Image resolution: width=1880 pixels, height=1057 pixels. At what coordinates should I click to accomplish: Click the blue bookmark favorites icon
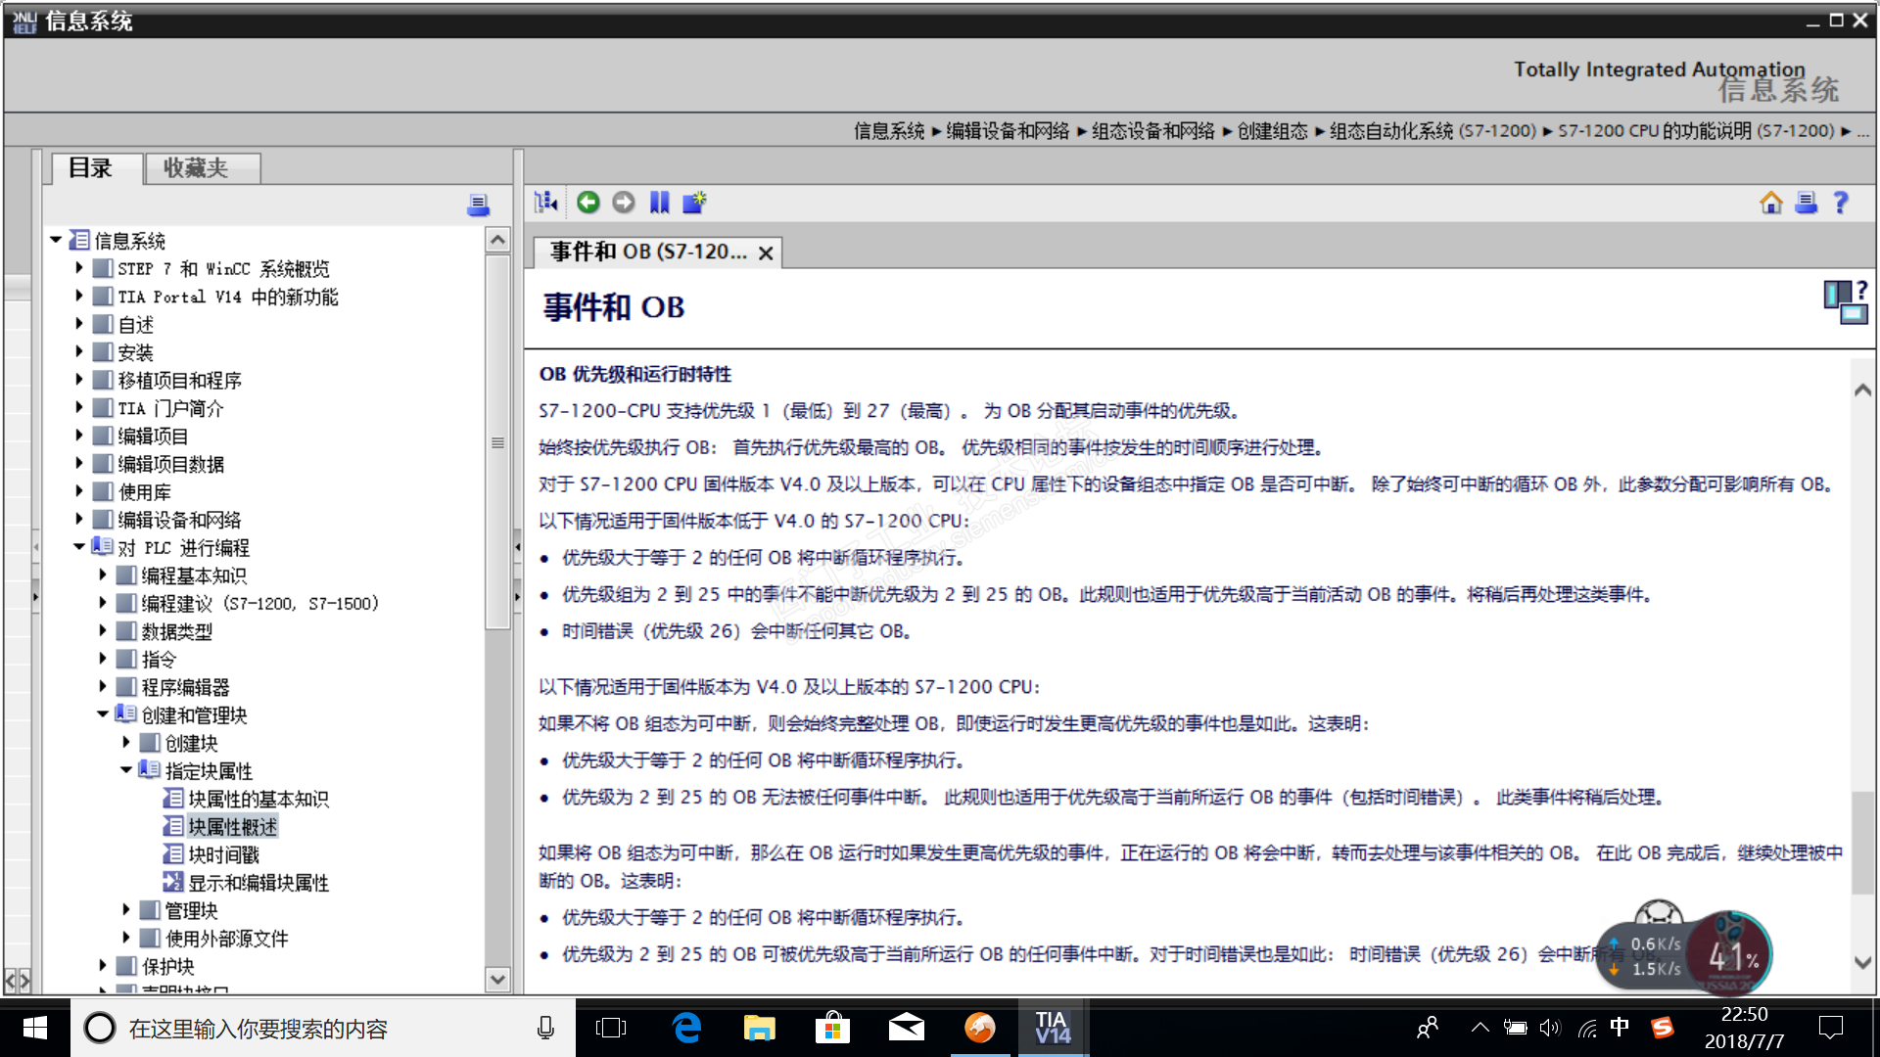pyautogui.click(x=659, y=203)
